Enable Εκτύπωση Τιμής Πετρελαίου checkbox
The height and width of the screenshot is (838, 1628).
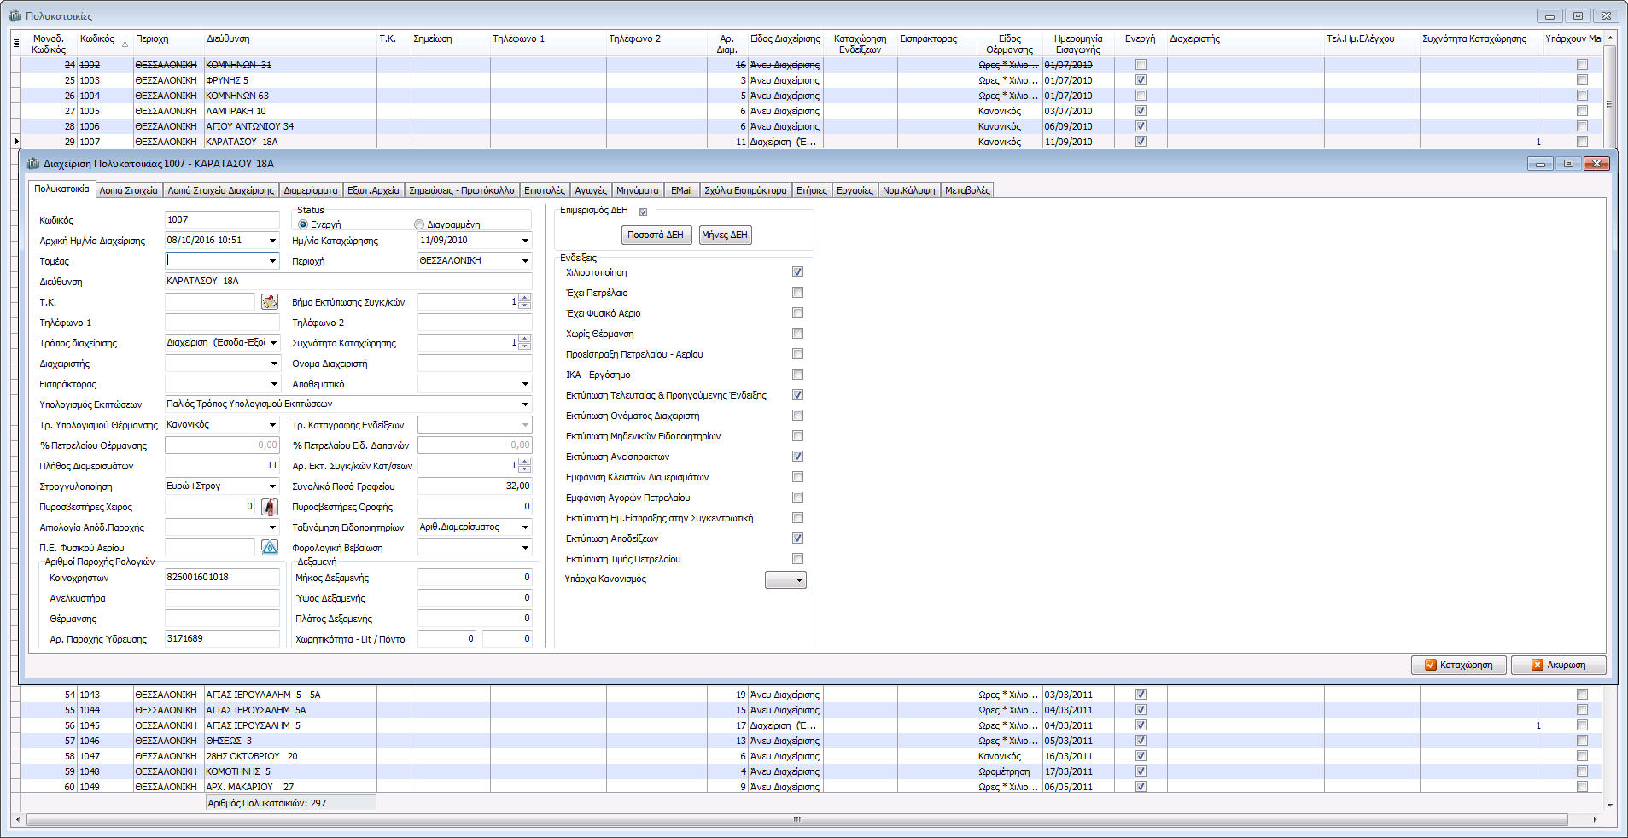pyautogui.click(x=797, y=559)
